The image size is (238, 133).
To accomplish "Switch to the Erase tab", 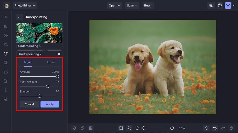I will point(51,62).
